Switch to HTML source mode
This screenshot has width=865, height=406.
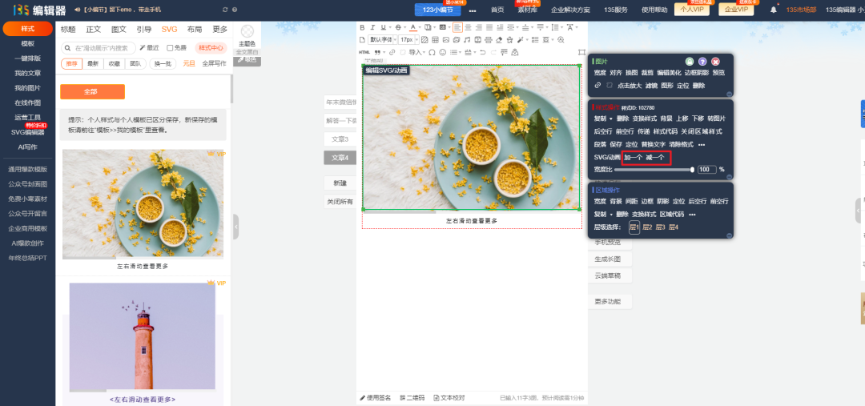(364, 52)
